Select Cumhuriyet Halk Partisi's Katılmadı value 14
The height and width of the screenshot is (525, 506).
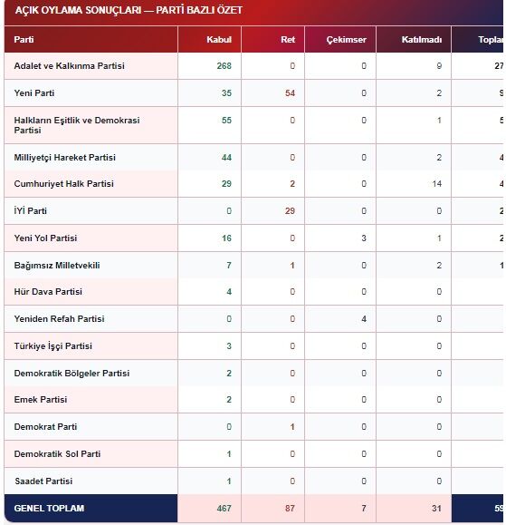[437, 184]
